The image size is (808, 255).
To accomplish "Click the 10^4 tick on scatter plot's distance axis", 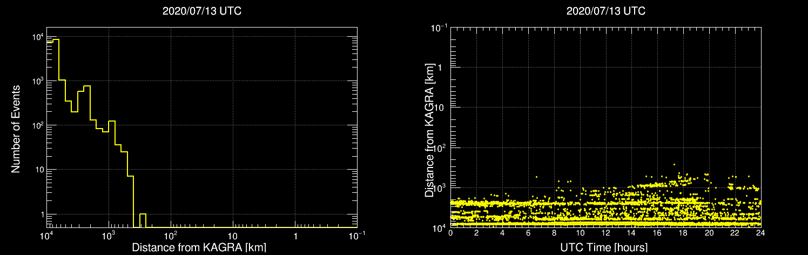I will pos(440,227).
